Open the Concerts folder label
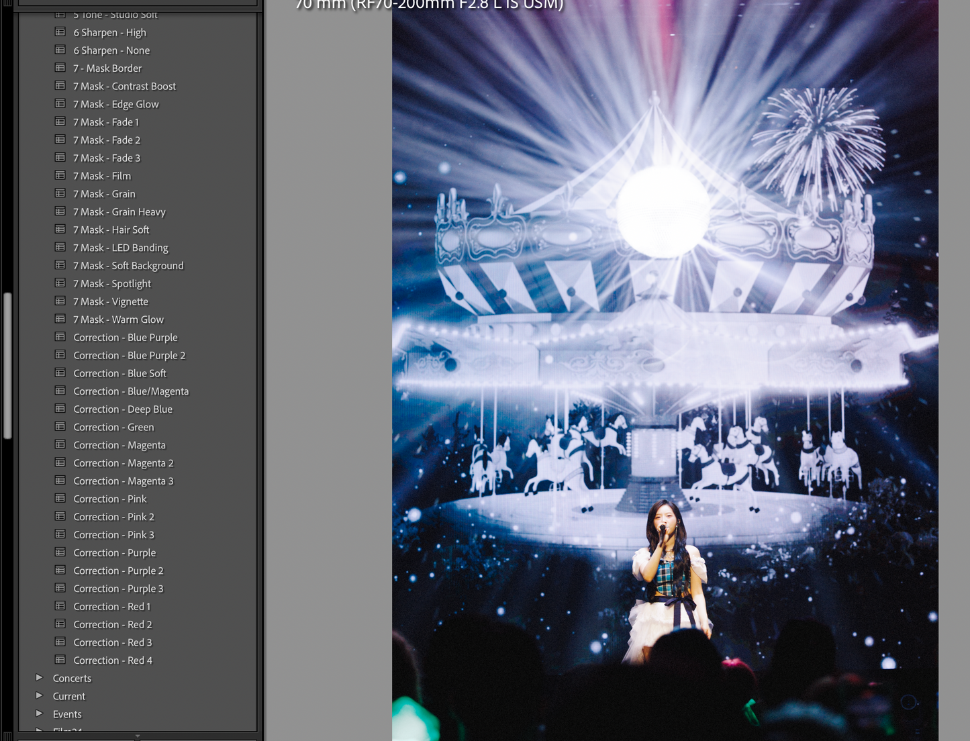 click(x=72, y=679)
